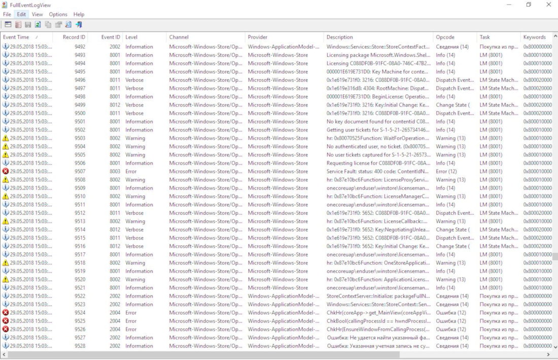Select the 'Error (12)' opcode cell
The image size is (558, 360).
tap(446, 171)
